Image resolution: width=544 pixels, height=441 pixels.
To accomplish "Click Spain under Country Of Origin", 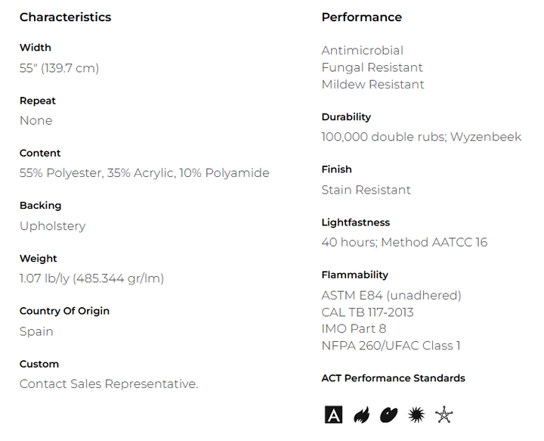I will tap(36, 331).
